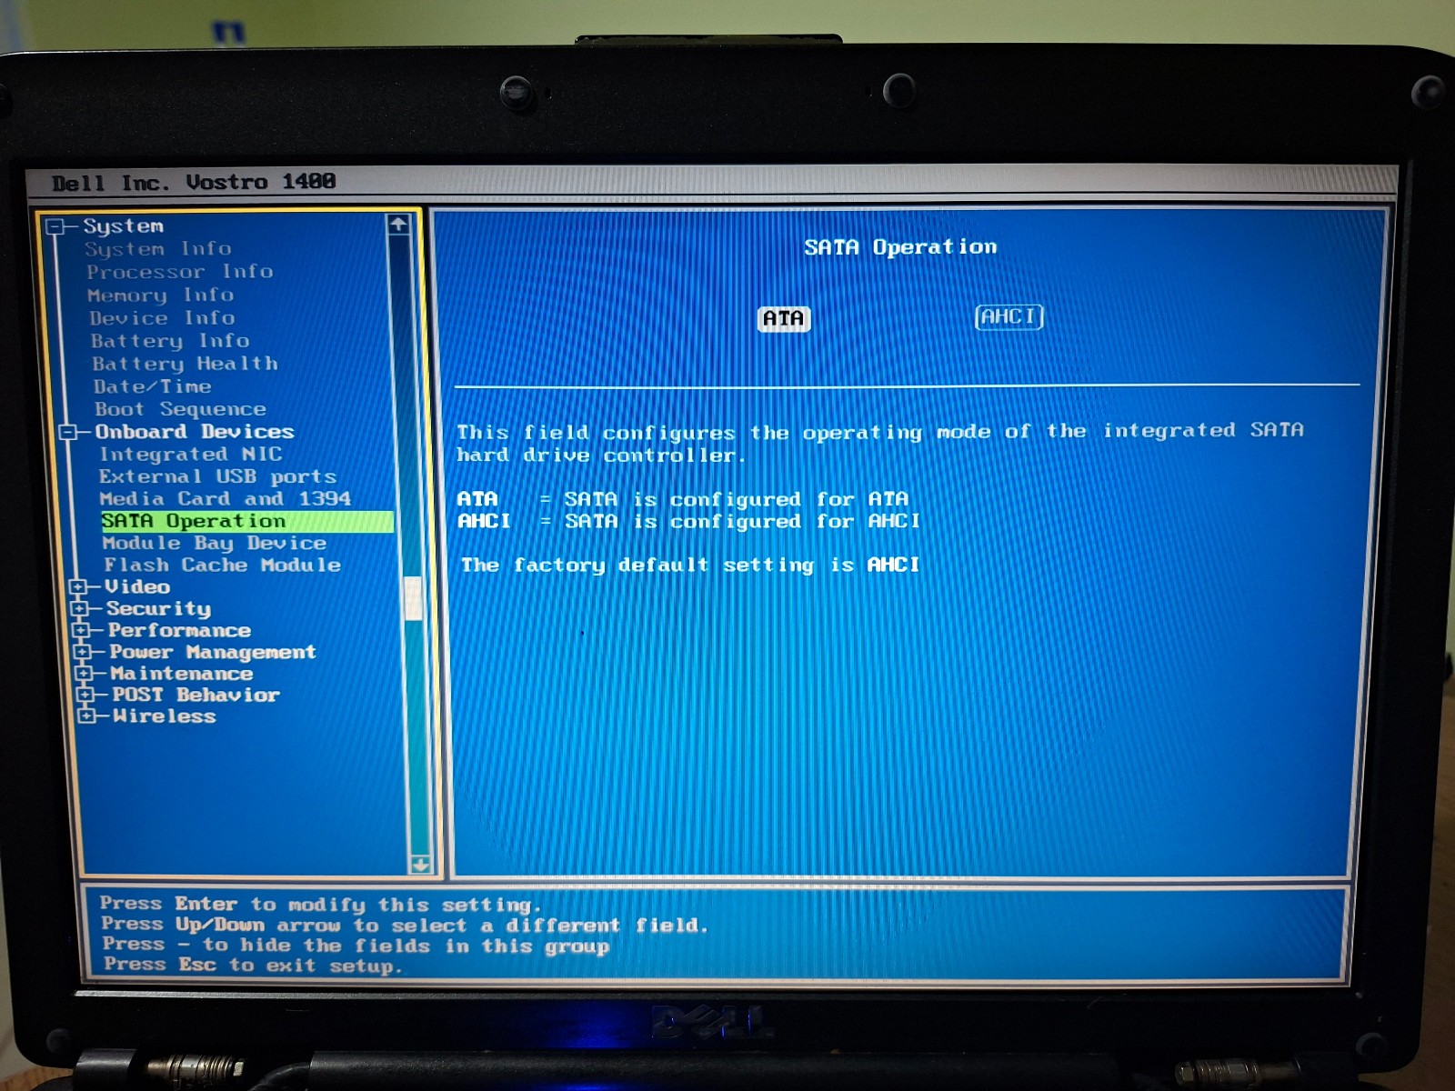Click "Press Esc to exit setup." hint
Screen dimensions: 1455x1091
coord(253,966)
